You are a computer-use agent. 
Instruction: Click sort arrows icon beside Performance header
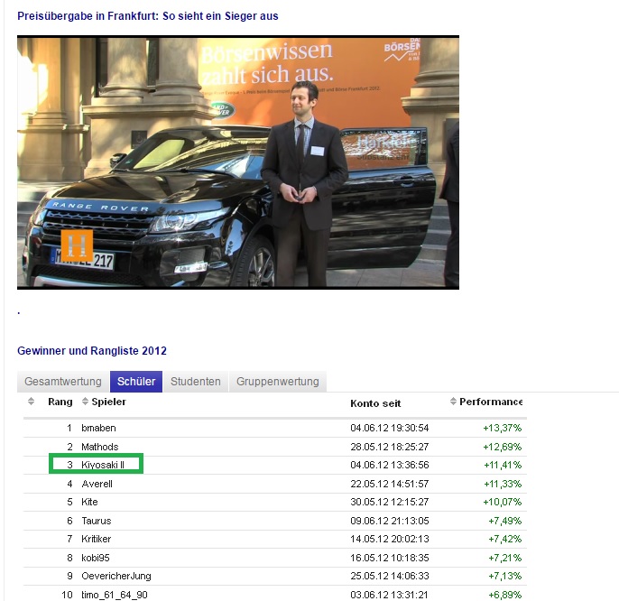(x=453, y=402)
